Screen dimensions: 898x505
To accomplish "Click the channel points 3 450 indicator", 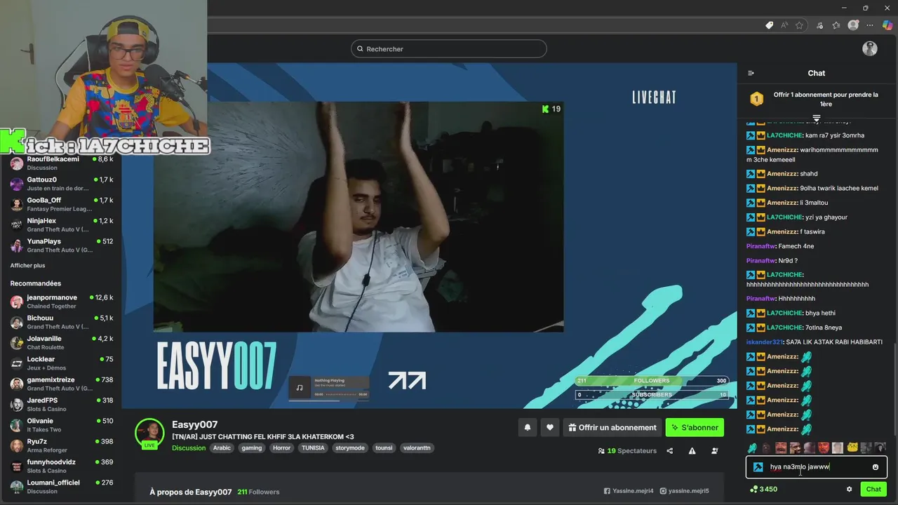I will coord(764,490).
